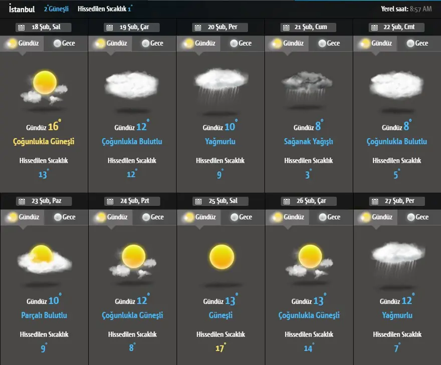Click the Yerel saat 8:57 AM display
The height and width of the screenshot is (365, 441).
click(406, 9)
